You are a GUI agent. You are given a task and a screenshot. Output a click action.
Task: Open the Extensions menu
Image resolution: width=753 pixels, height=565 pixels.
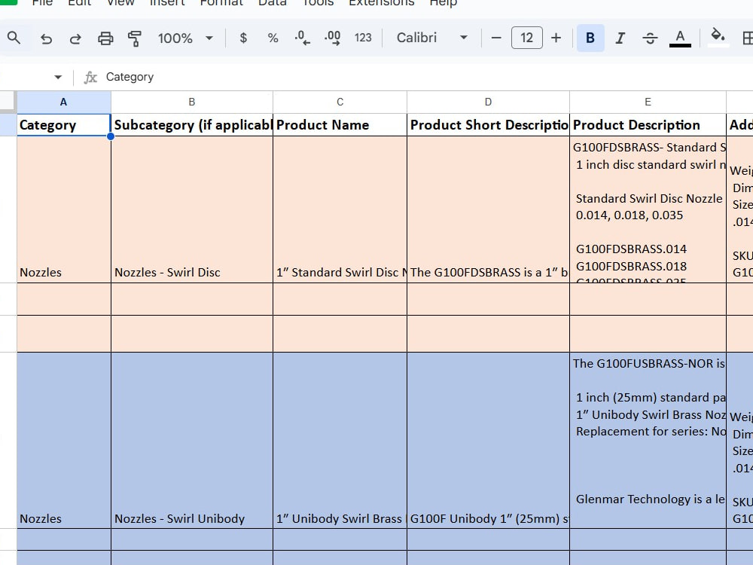click(x=381, y=3)
